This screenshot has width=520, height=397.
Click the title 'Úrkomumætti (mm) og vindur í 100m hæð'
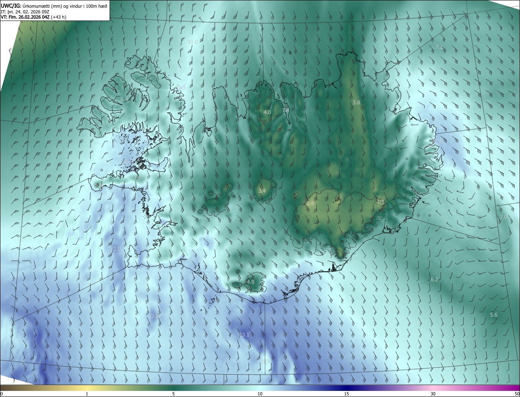point(65,6)
